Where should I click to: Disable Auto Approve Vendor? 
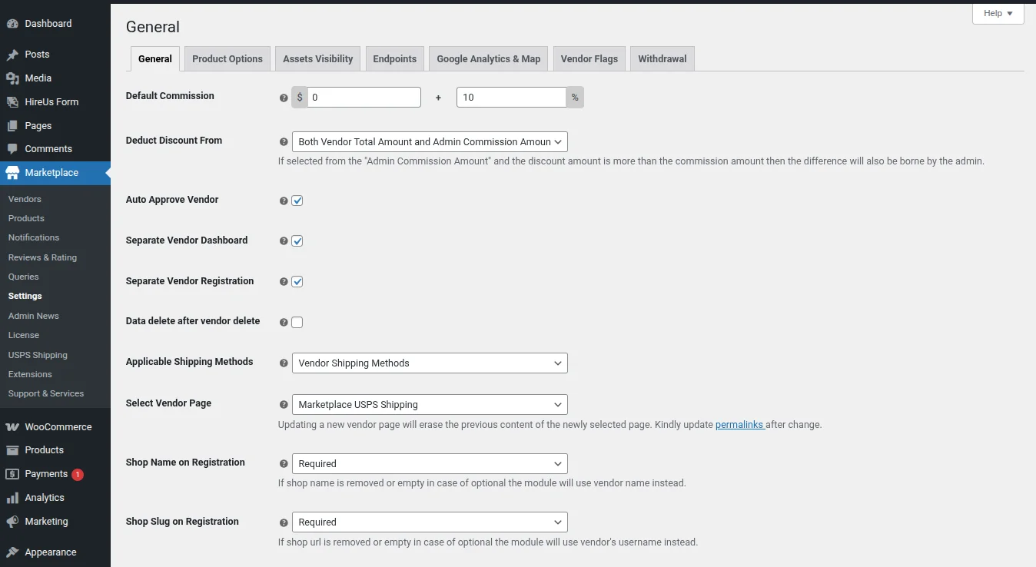click(x=297, y=200)
